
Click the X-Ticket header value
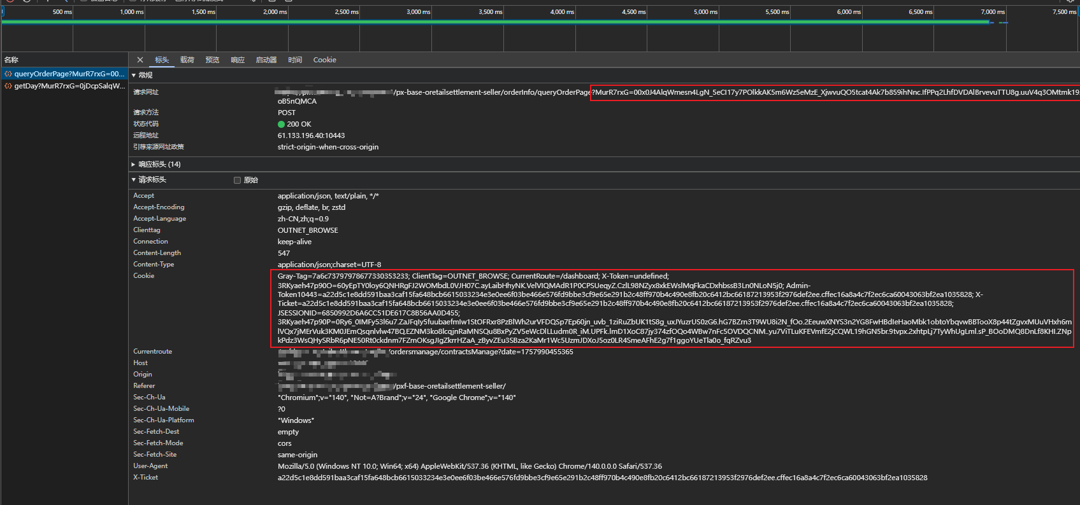602,478
